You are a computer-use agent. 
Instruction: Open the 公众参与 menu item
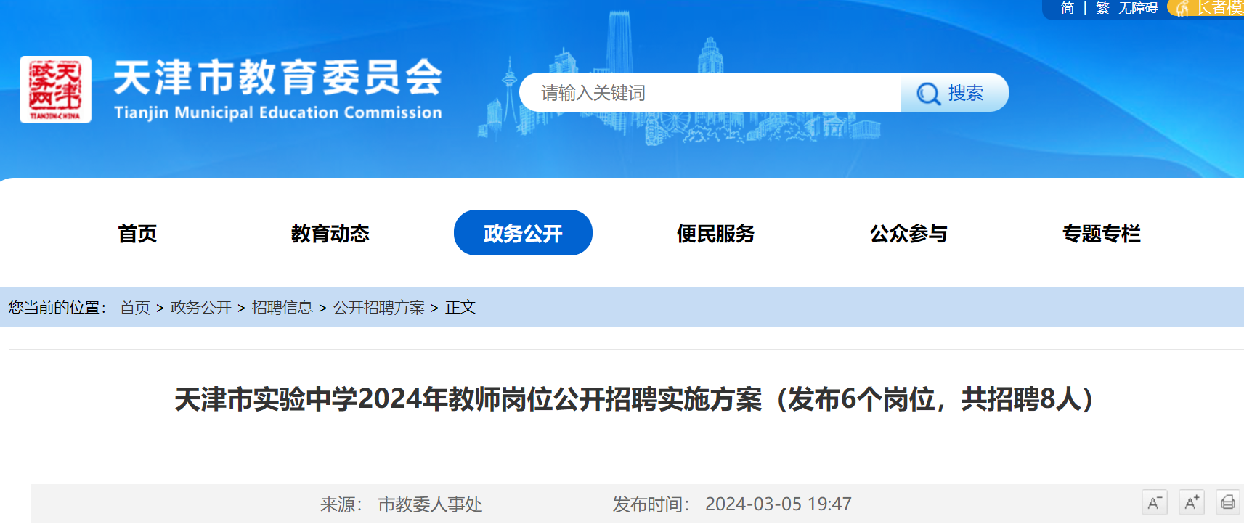pyautogui.click(x=908, y=233)
